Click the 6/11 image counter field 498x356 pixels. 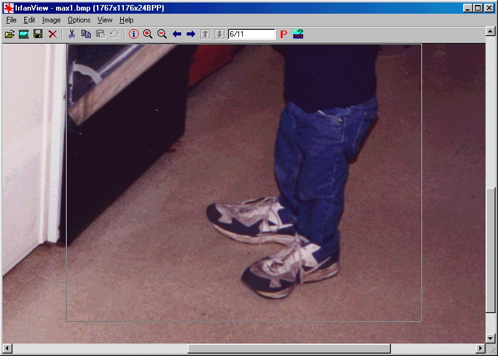(x=251, y=34)
